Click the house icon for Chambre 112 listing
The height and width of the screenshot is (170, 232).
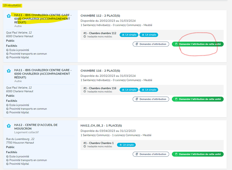9,16
